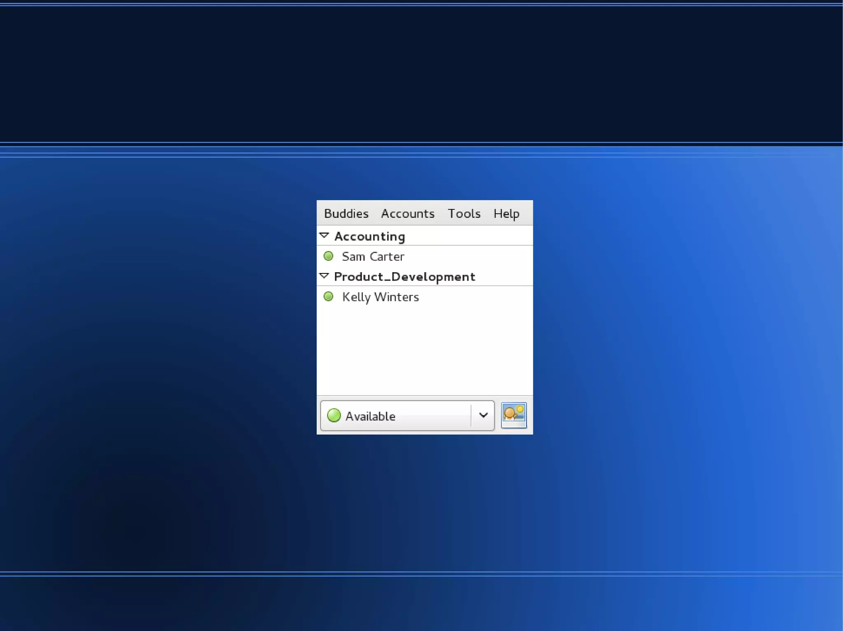The height and width of the screenshot is (631, 843).
Task: Open the Buddies menu
Action: [x=346, y=213]
